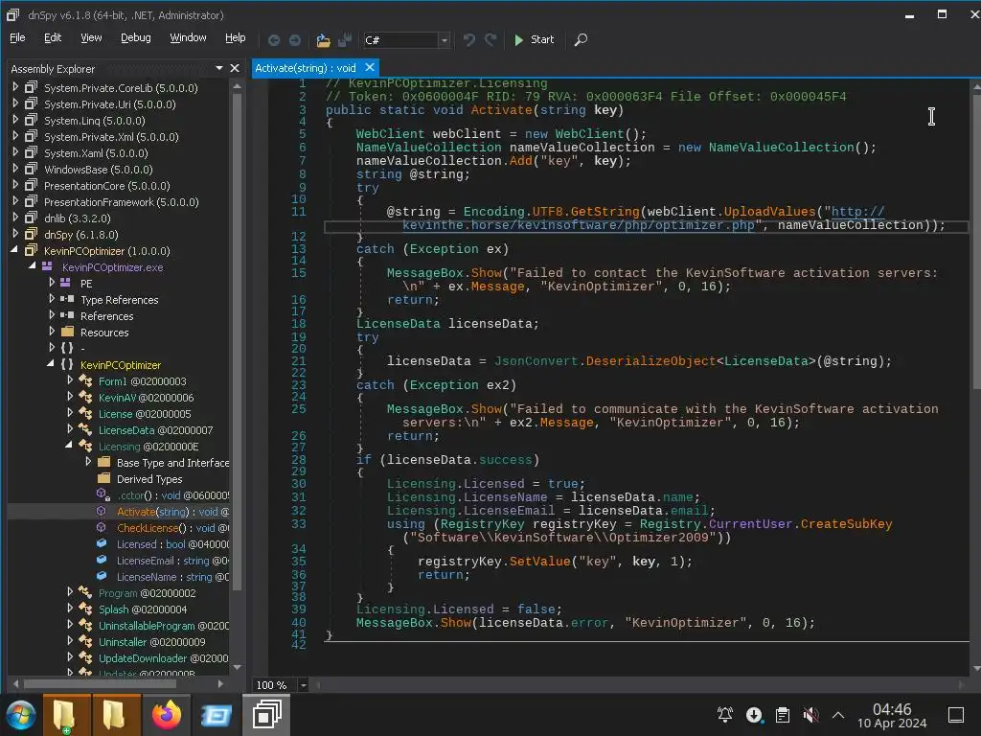Open a file using the folder icon

tap(323, 40)
